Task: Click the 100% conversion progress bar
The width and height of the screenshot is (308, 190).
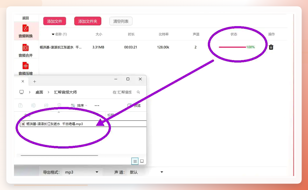Action: [x=237, y=47]
